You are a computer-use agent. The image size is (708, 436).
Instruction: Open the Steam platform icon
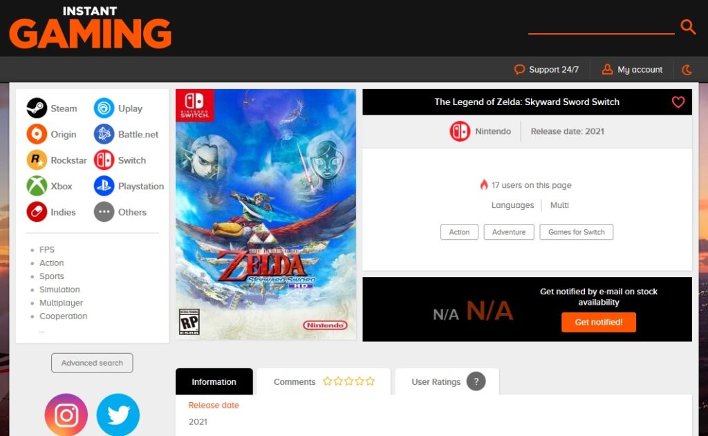point(37,108)
